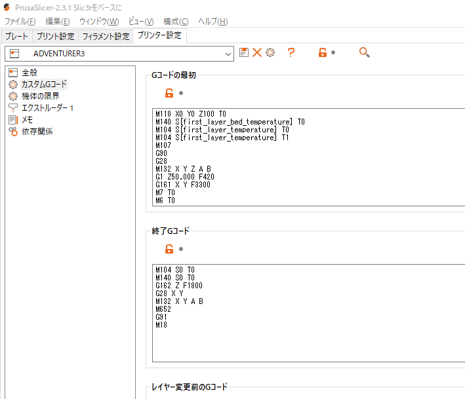Click the save preset floppy disk icon

pyautogui.click(x=244, y=52)
